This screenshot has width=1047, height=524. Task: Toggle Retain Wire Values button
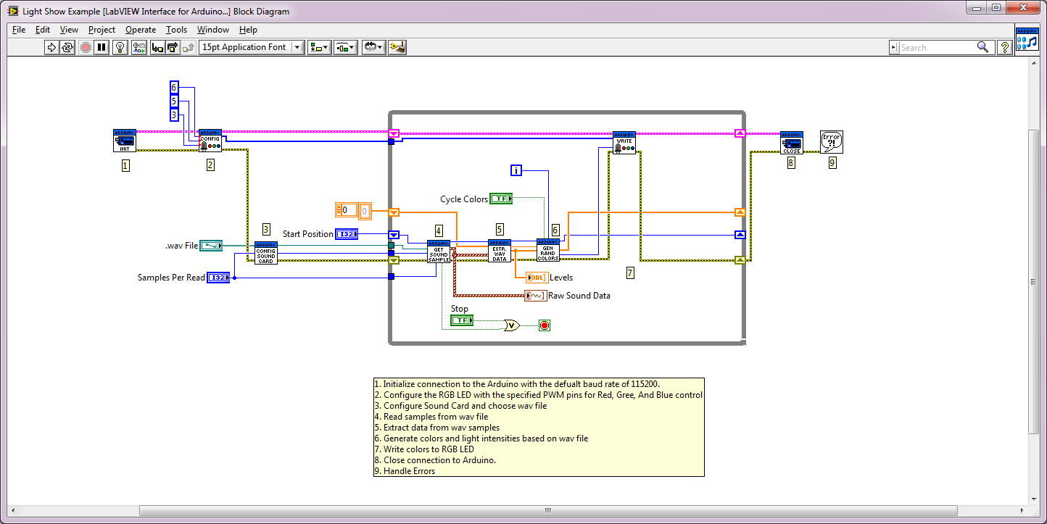[x=138, y=47]
